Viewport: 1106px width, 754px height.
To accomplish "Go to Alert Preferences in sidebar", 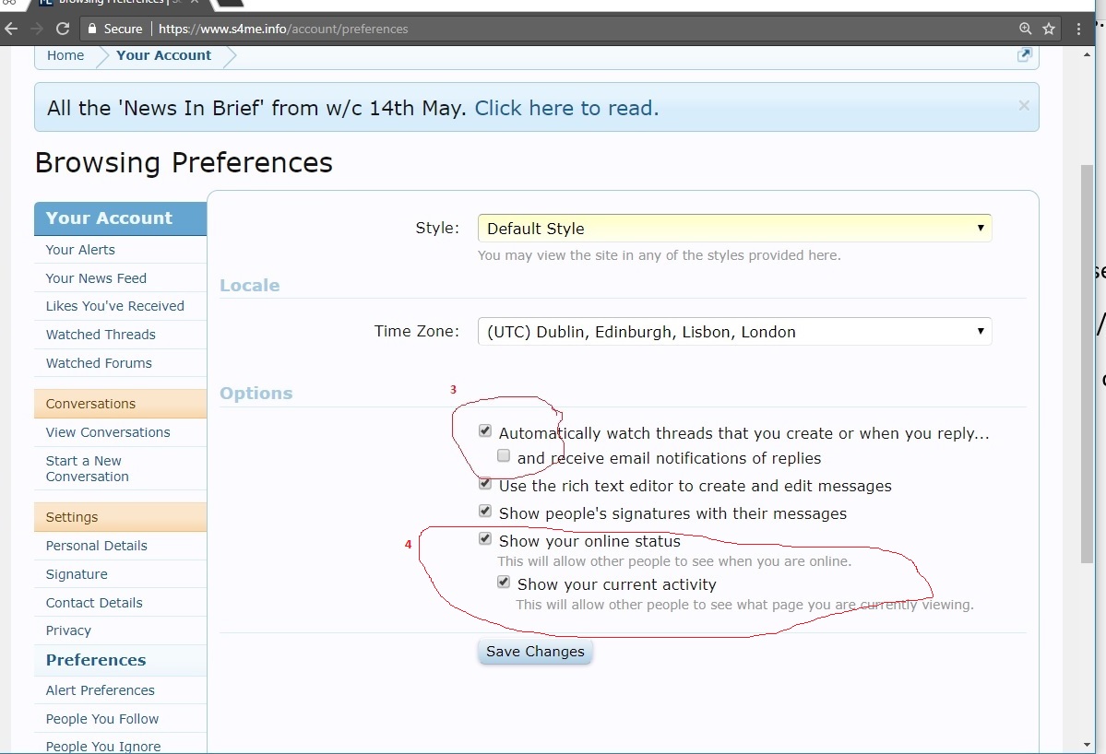I will pyautogui.click(x=100, y=690).
